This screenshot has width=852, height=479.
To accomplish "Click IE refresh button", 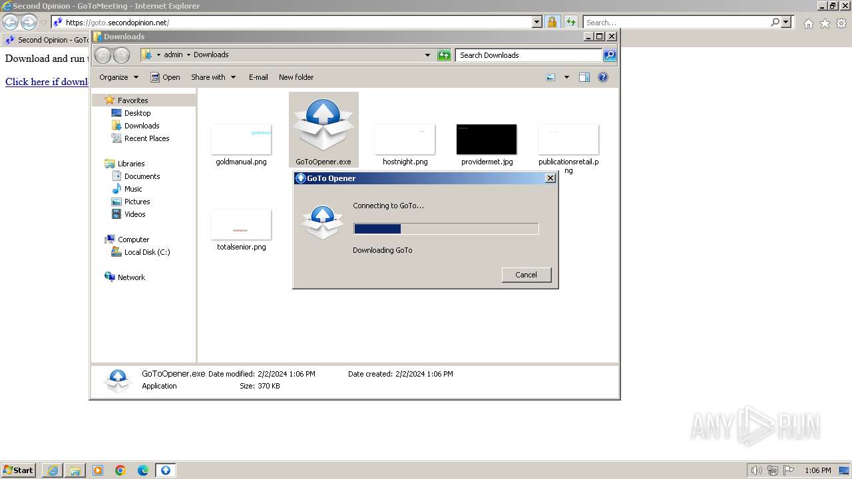I will (x=570, y=22).
